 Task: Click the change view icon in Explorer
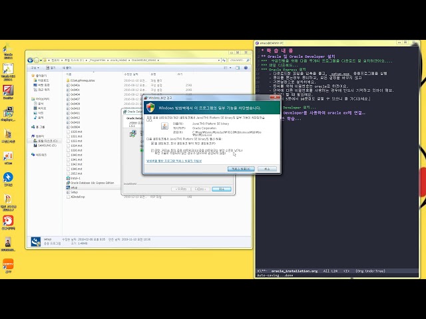click(226, 68)
